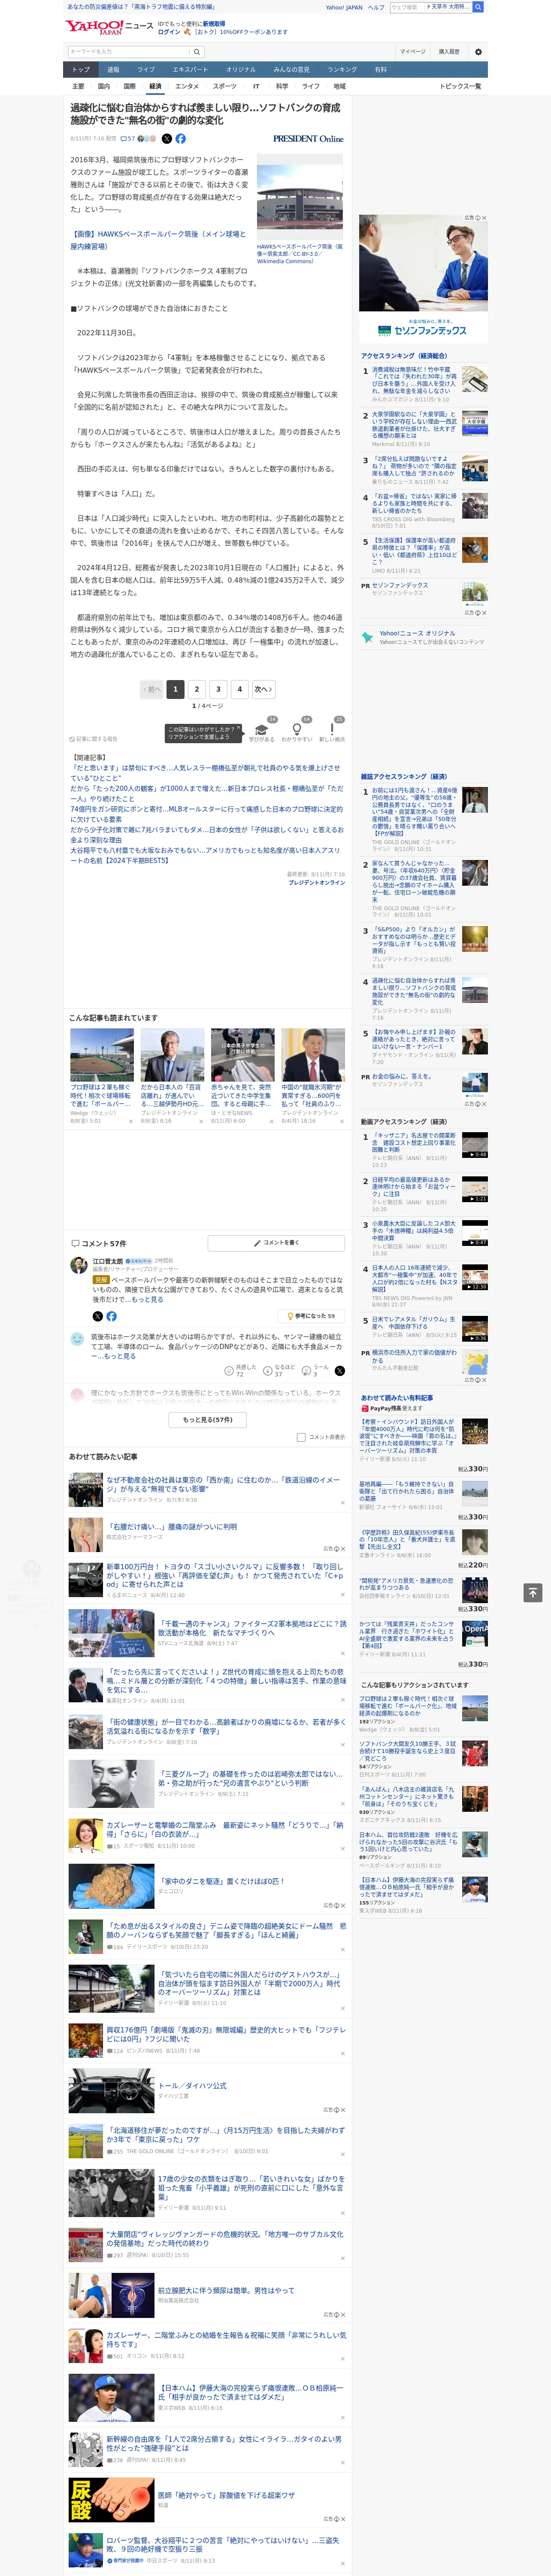
Task: Click the keyword search magnifier icon
Action: (197, 52)
